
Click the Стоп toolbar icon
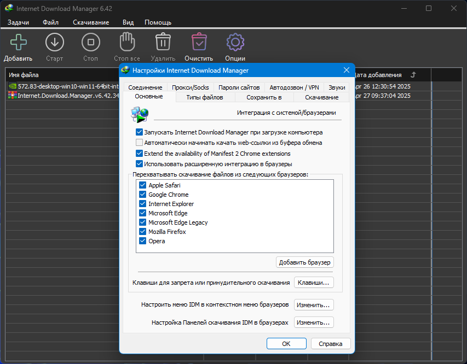[91, 42]
